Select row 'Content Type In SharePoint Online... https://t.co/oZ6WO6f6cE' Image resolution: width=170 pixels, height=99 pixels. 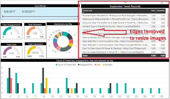[124, 27]
